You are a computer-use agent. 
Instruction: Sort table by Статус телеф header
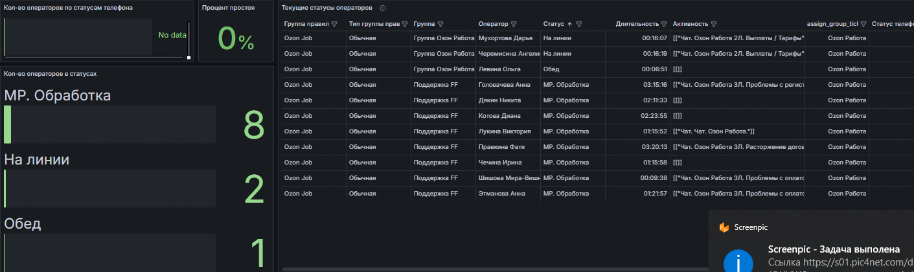893,24
